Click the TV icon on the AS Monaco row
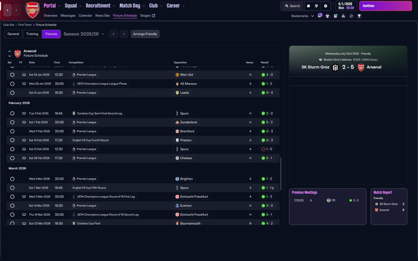Screen dimensions: 418x261 (x=24, y=84)
